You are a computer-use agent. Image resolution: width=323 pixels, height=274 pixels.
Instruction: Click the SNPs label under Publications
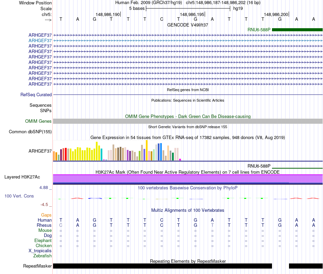(46, 110)
